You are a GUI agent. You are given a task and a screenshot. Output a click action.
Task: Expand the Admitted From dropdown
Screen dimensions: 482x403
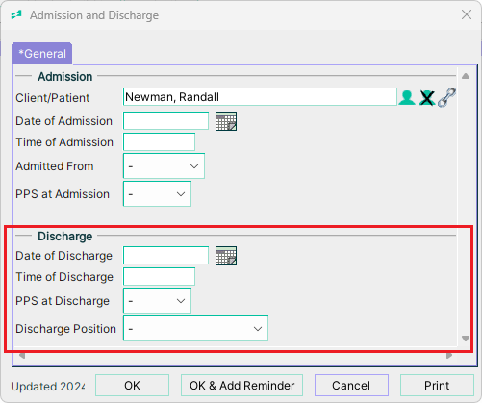[164, 166]
